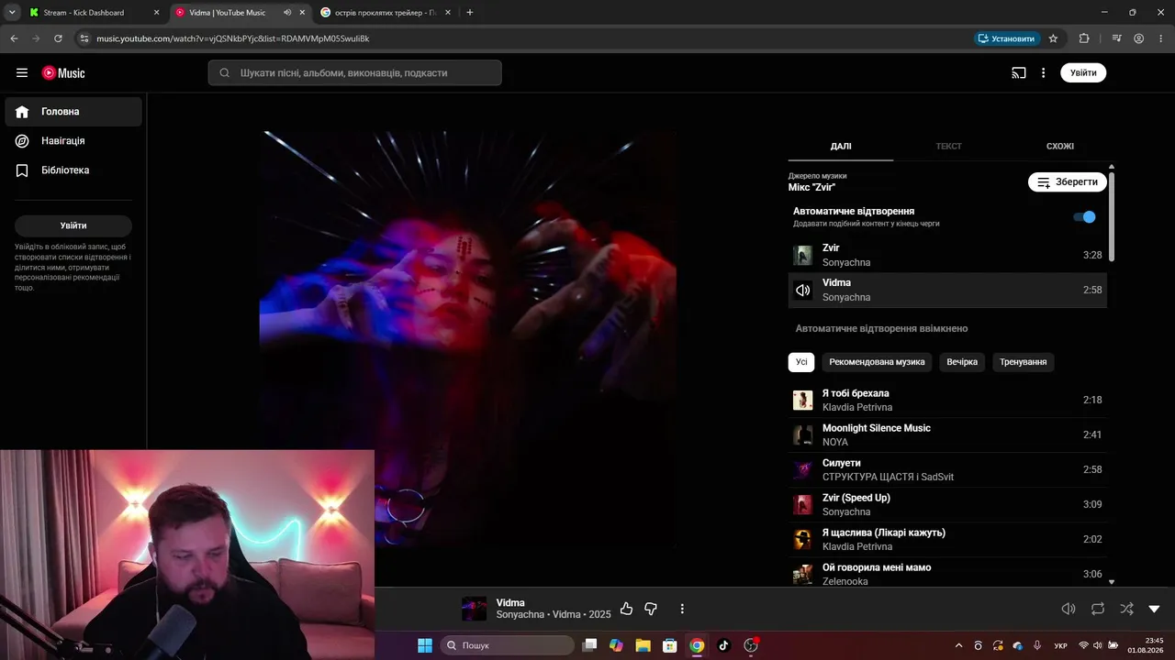The image size is (1175, 660).
Task: Open more actions menu for Vidma in player bar
Action: pyautogui.click(x=682, y=609)
